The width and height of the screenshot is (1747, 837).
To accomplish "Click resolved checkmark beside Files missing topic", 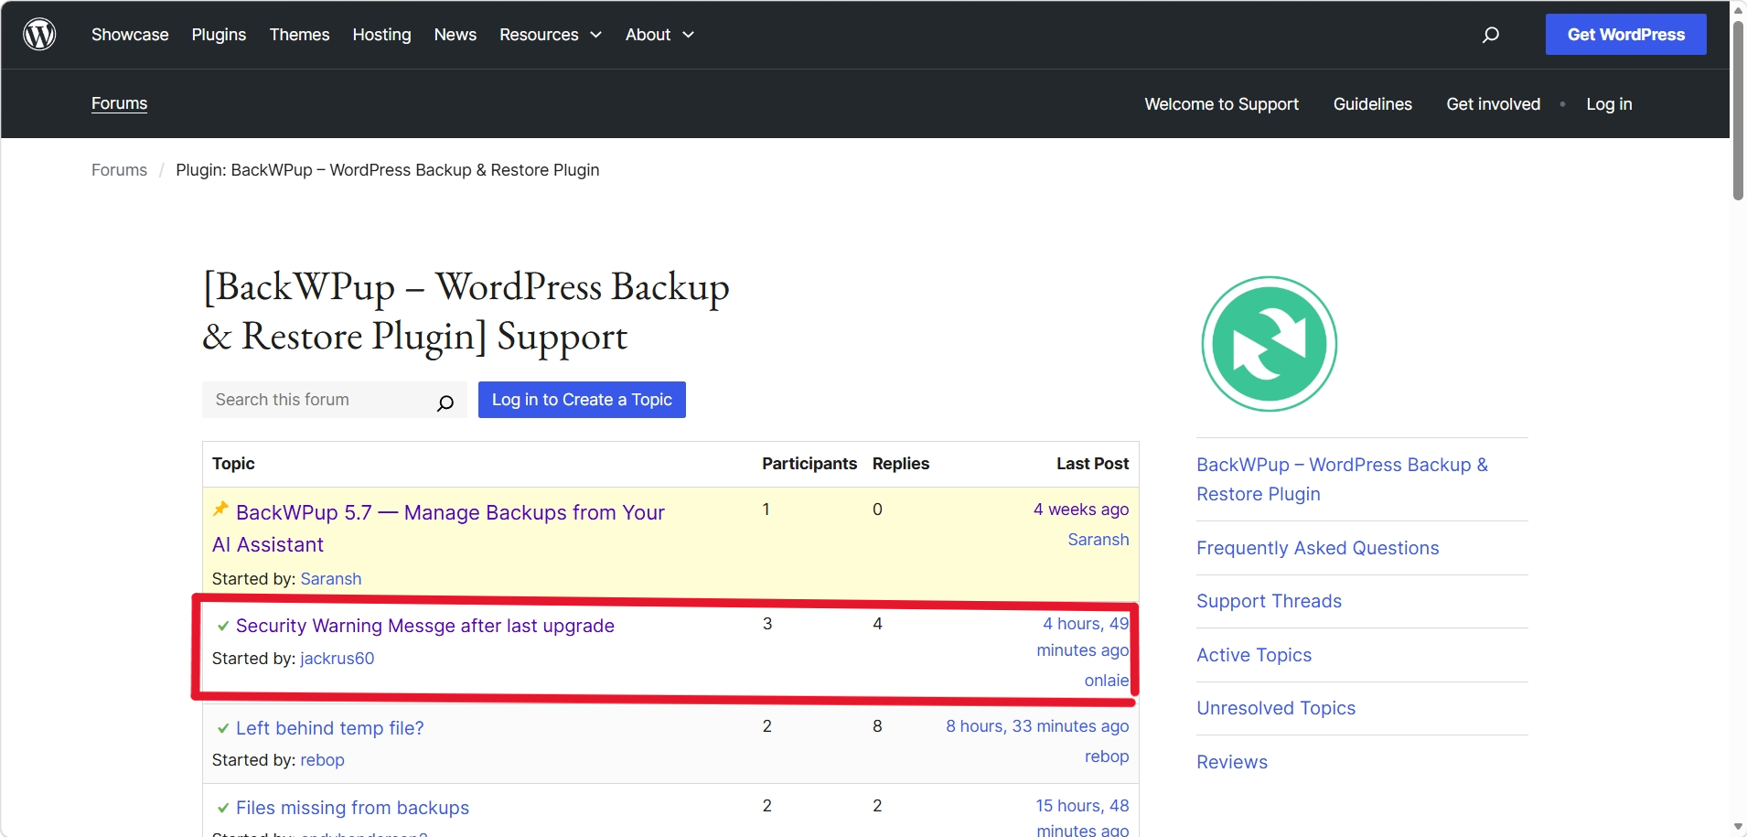I will 222,808.
